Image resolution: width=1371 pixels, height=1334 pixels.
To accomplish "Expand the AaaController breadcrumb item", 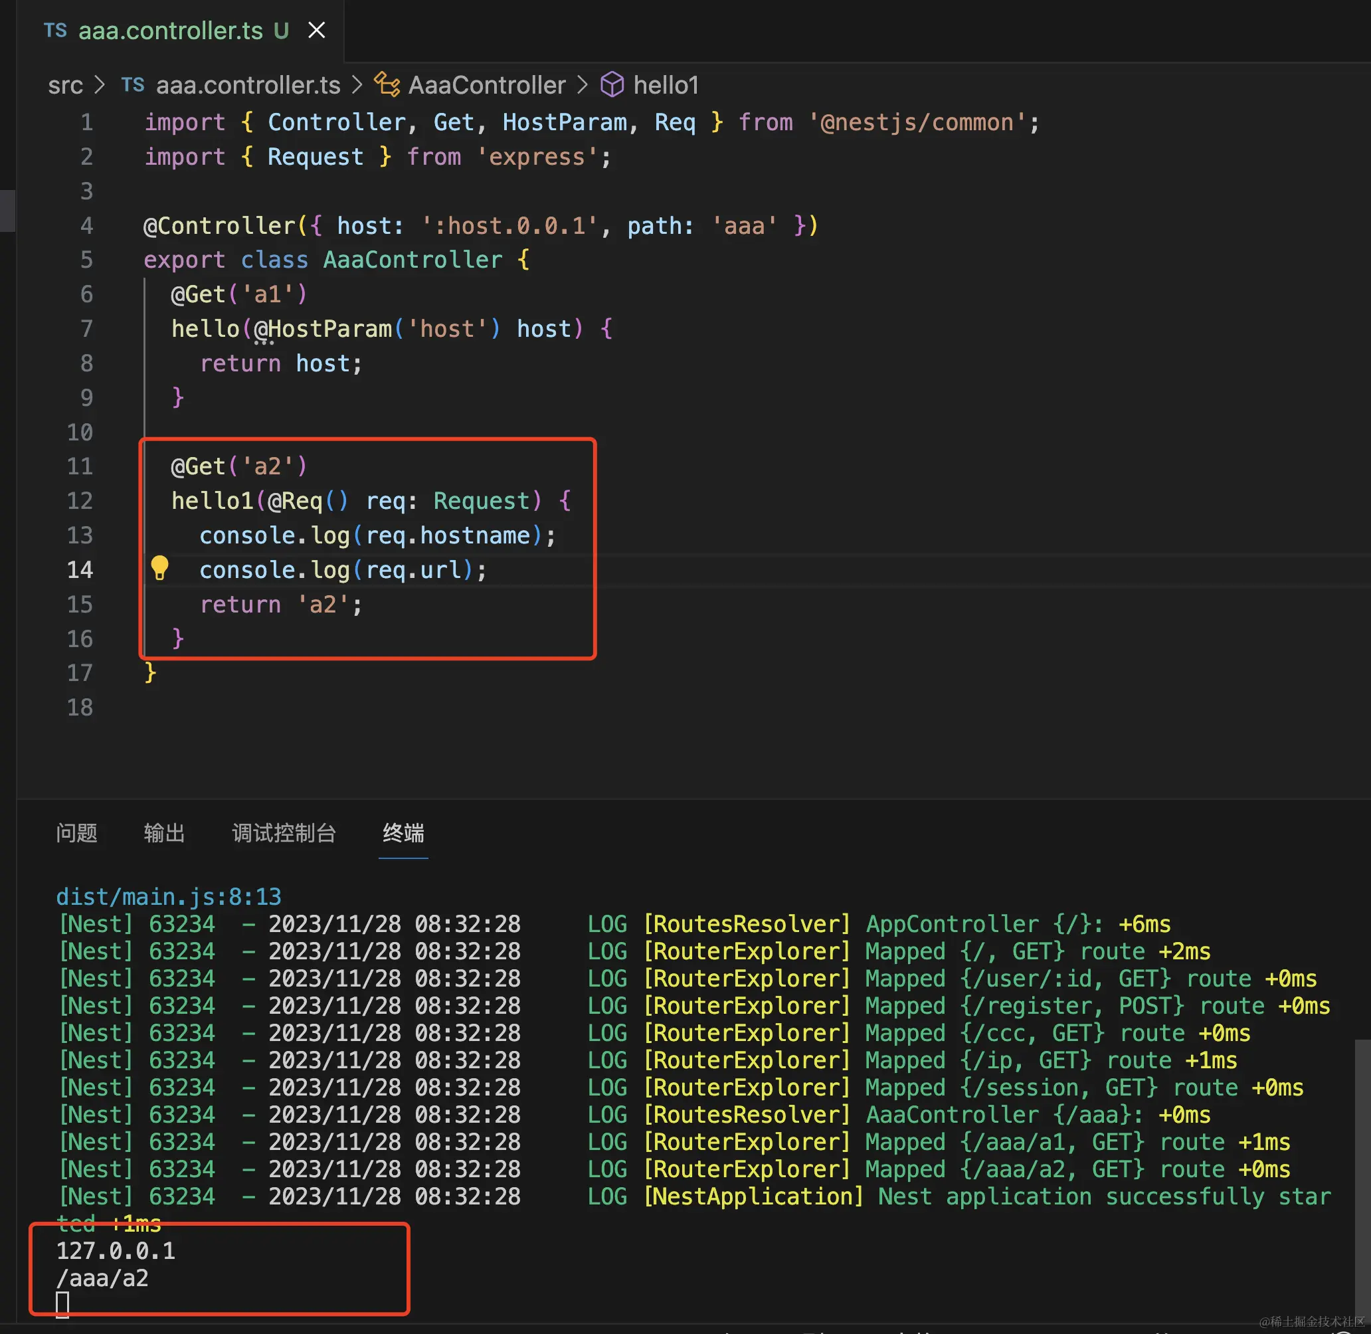I will (x=486, y=85).
